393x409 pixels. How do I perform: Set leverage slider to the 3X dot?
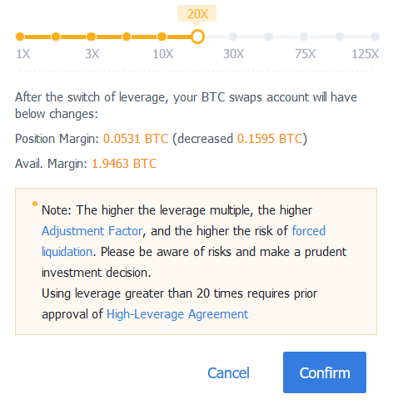tap(91, 37)
